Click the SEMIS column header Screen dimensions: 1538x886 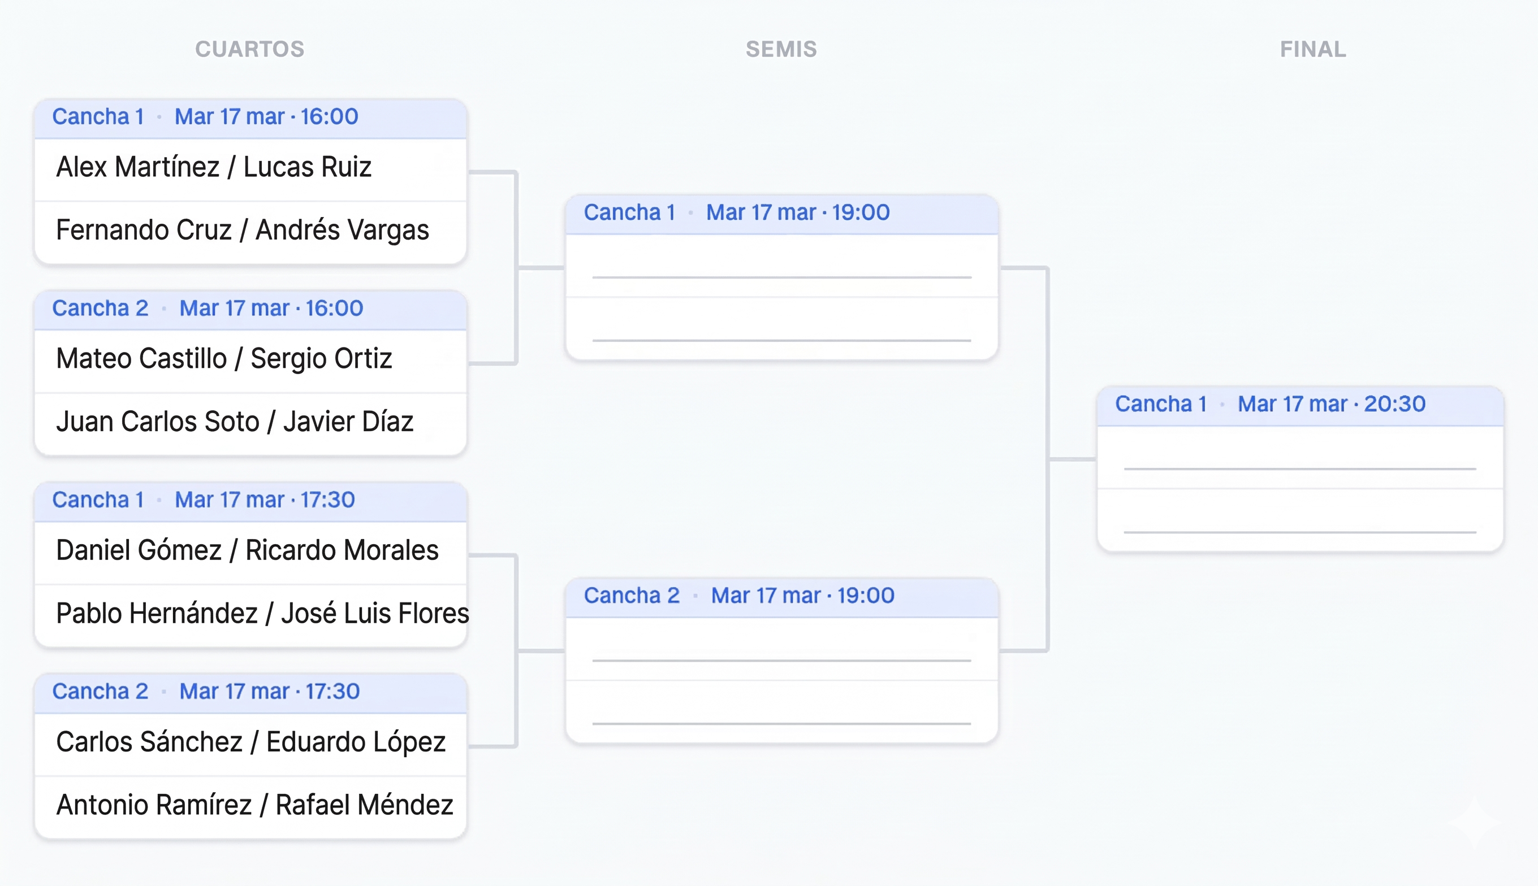tap(781, 49)
